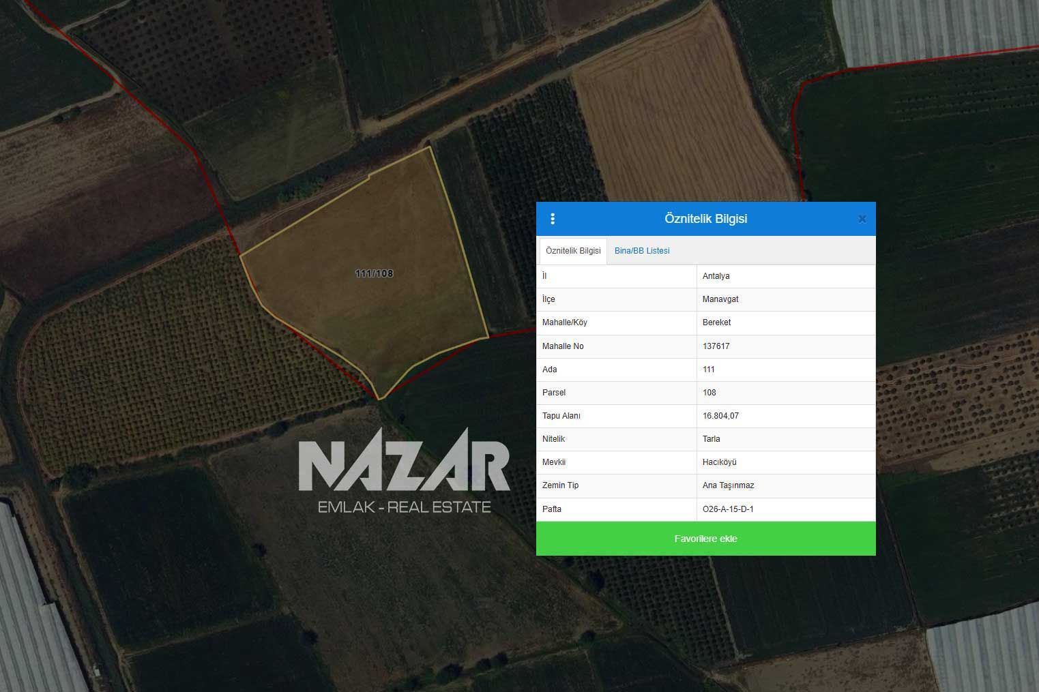Select the Manavgat district value

tap(720, 299)
